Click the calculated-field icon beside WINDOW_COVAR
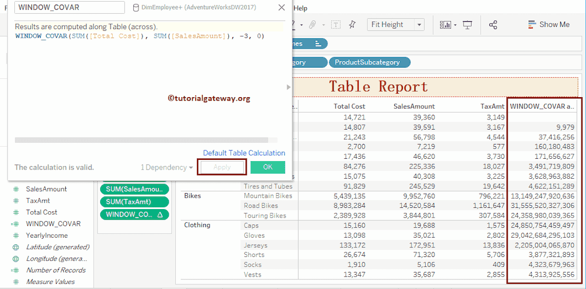The height and width of the screenshot is (289, 586). (x=15, y=224)
